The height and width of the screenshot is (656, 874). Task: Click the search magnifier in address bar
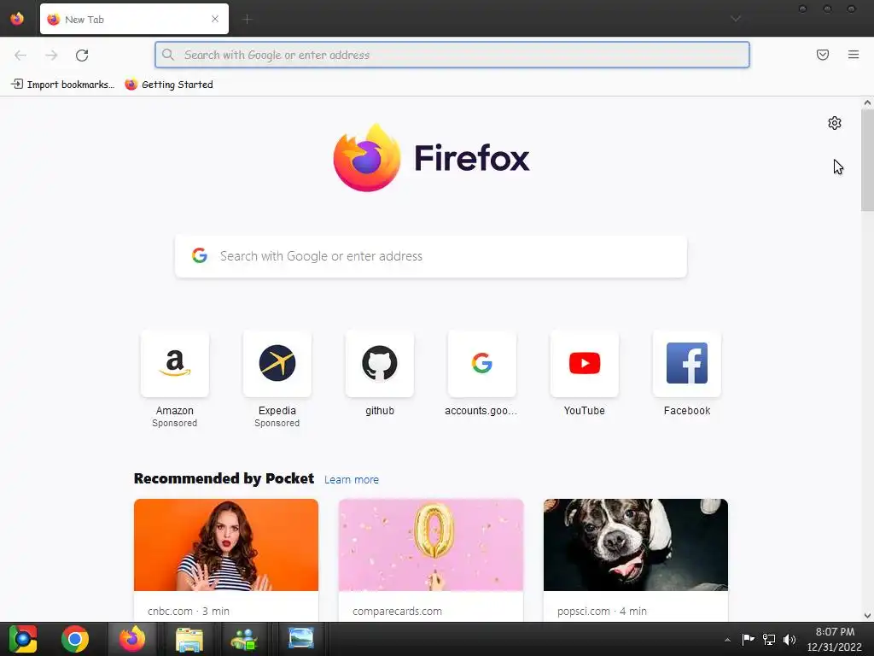(x=168, y=55)
